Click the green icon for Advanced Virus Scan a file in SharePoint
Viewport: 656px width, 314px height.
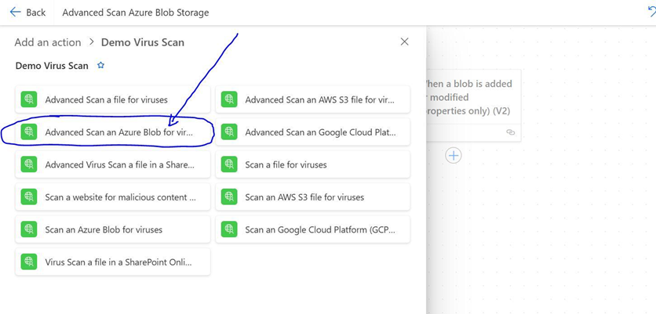coord(29,164)
